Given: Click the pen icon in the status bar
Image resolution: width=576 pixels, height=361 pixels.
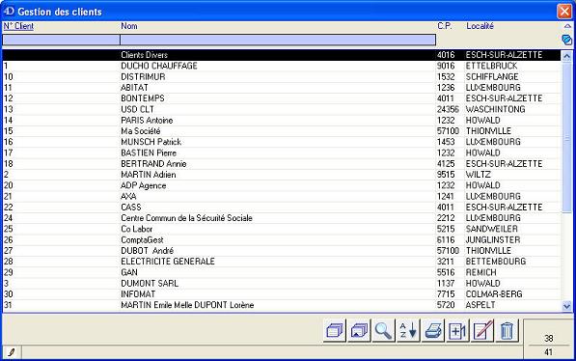Looking at the screenshot, I should tap(12, 352).
